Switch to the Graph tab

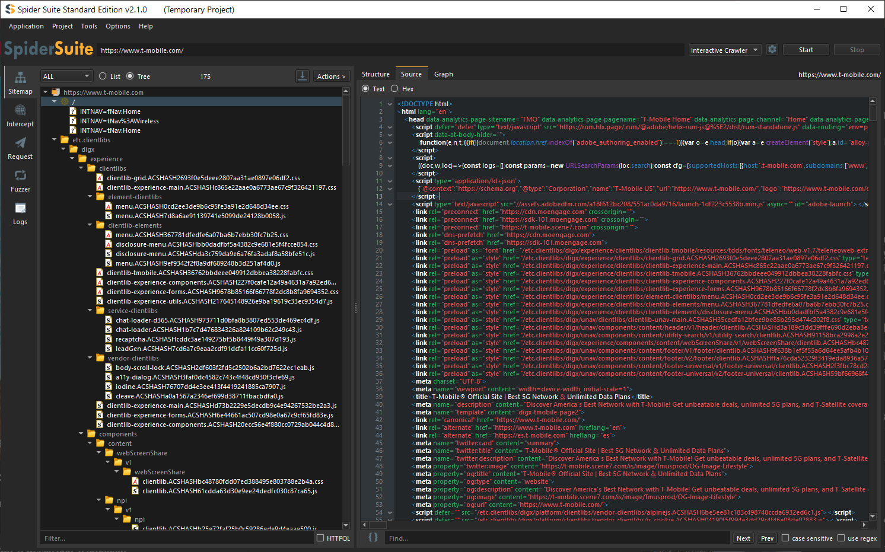click(444, 74)
